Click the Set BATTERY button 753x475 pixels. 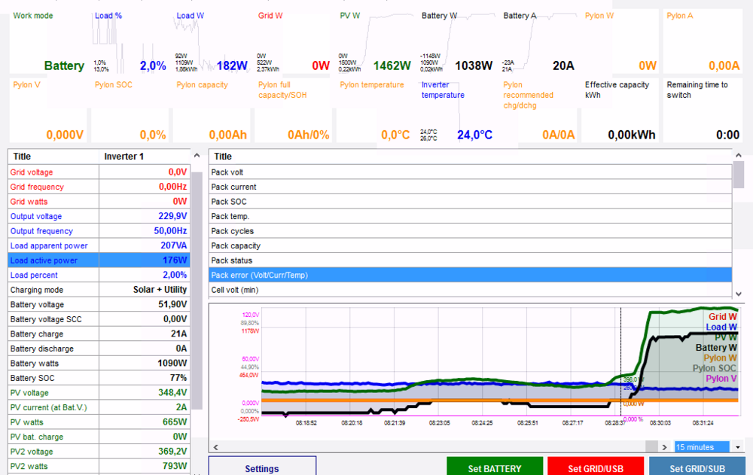coord(494,467)
